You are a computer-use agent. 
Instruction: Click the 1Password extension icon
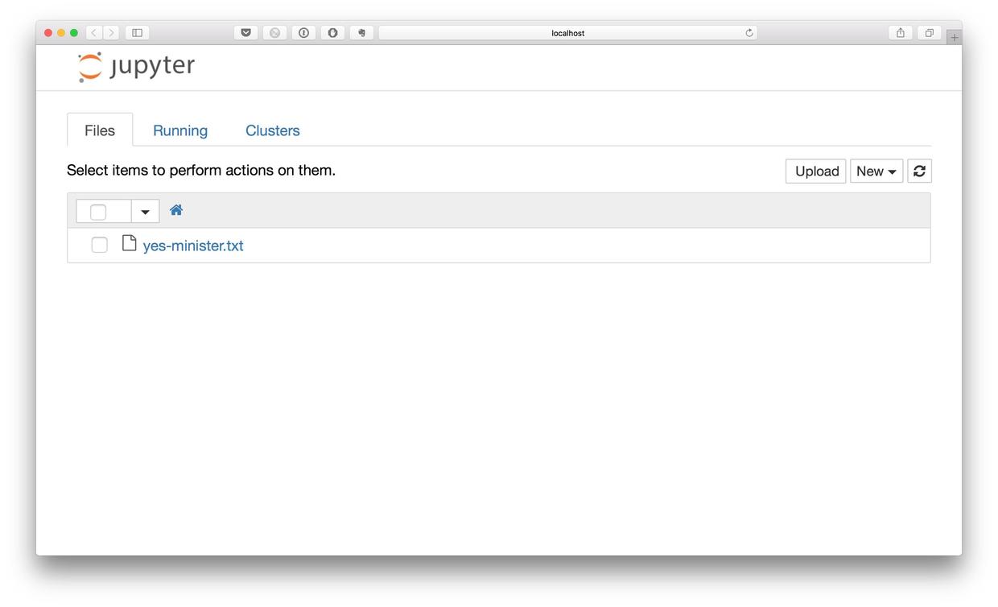click(303, 33)
